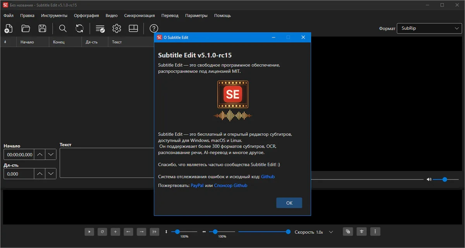Open the Формат SubRip dropdown
Image resolution: width=465 pixels, height=248 pixels.
click(429, 28)
